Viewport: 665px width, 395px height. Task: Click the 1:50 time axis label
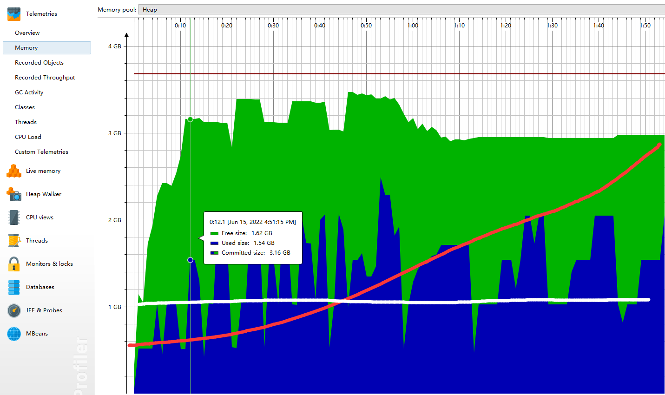[645, 26]
